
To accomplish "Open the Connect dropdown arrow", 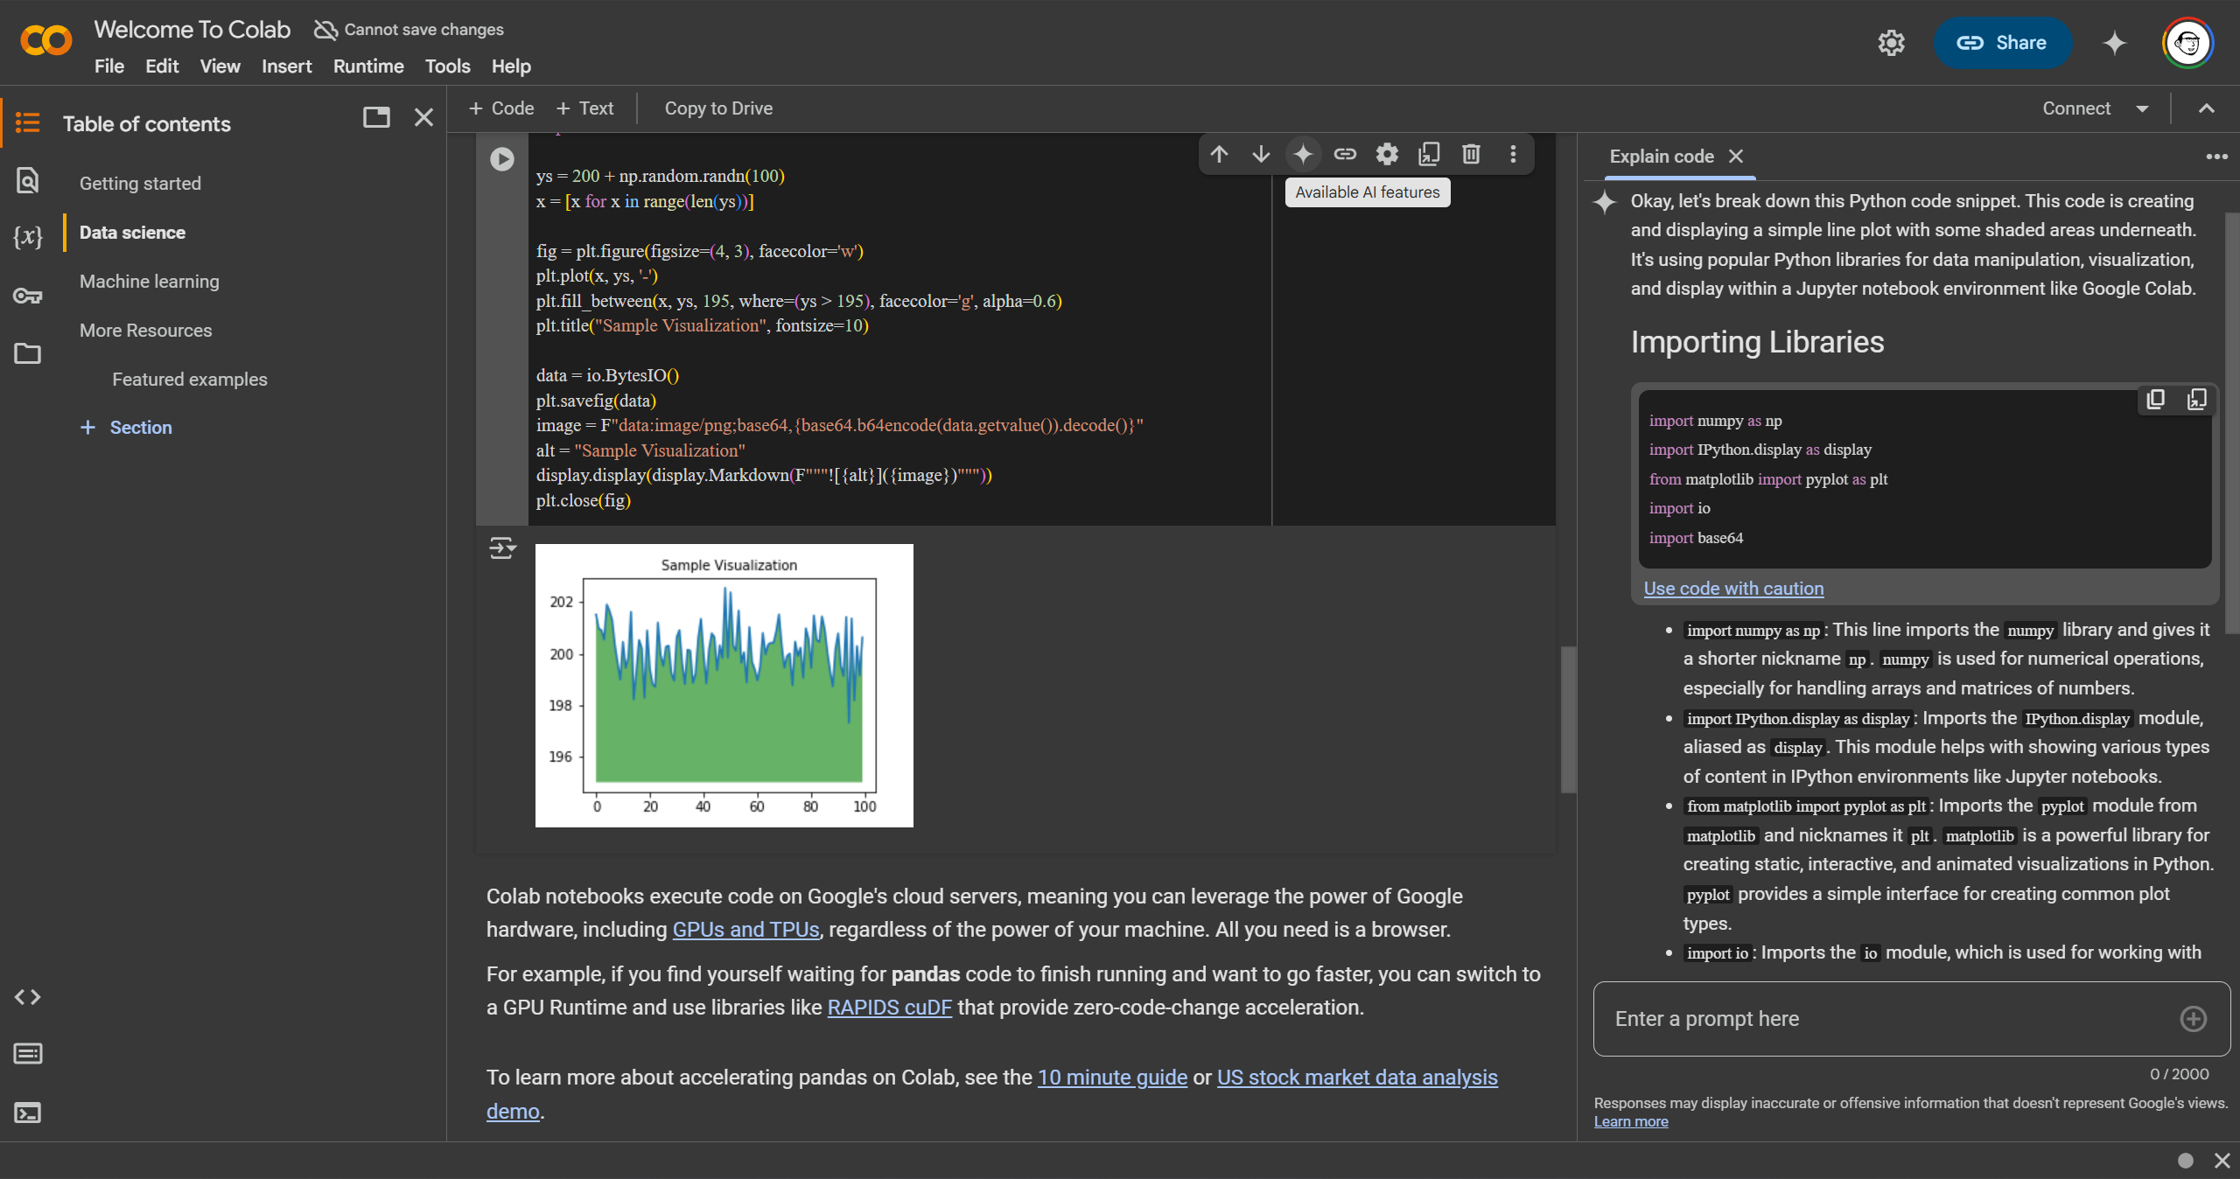I will [2142, 108].
